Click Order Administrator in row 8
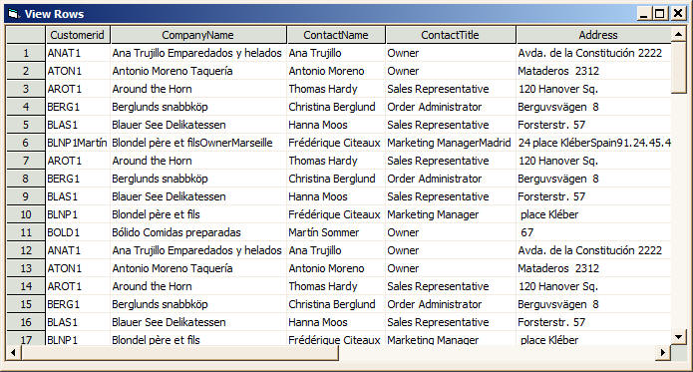693x372 pixels. pos(451,179)
